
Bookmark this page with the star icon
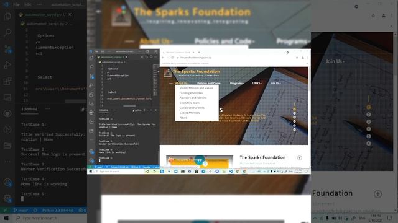click(297, 58)
